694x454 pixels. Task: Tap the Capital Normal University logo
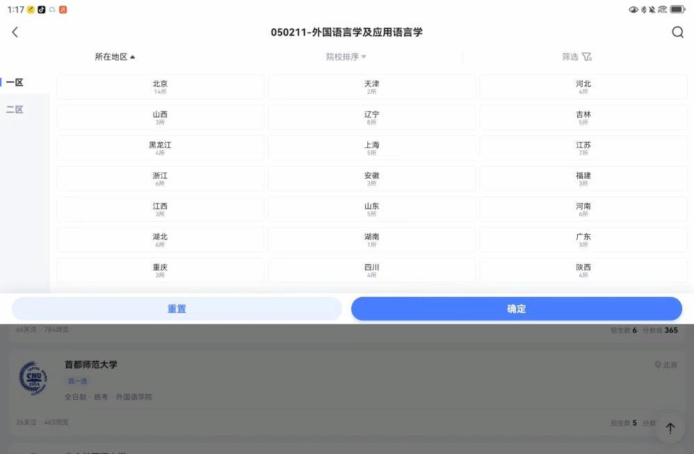pos(33,380)
